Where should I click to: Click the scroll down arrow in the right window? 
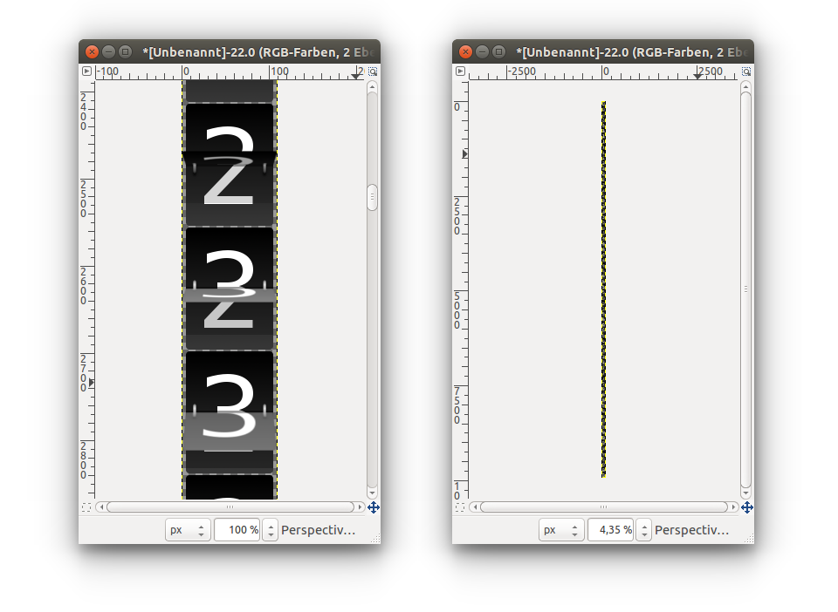[x=746, y=493]
